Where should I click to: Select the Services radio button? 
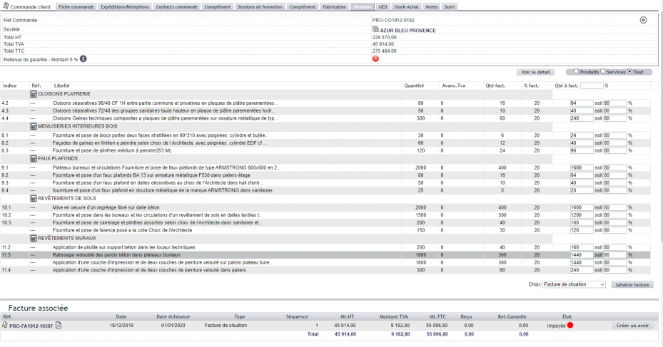(603, 72)
